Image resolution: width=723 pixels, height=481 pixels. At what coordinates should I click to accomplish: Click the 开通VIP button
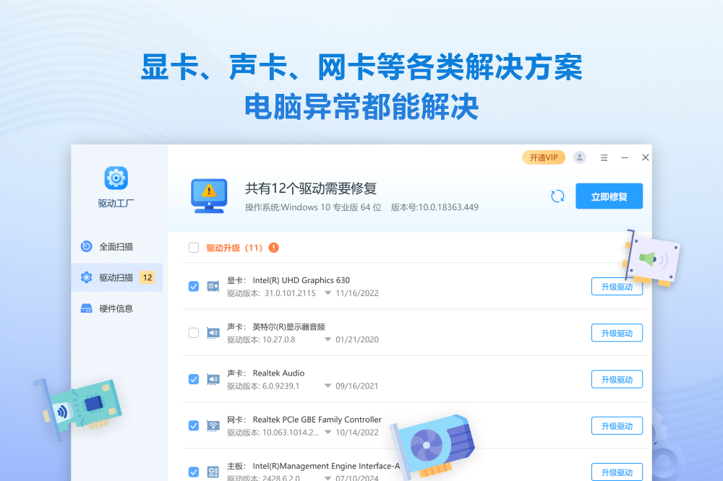(544, 157)
